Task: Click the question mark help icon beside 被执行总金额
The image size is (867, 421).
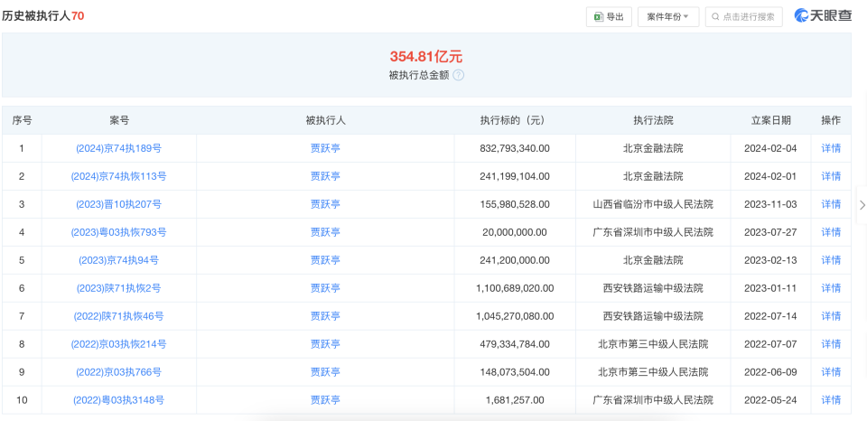Action: pyautogui.click(x=458, y=75)
